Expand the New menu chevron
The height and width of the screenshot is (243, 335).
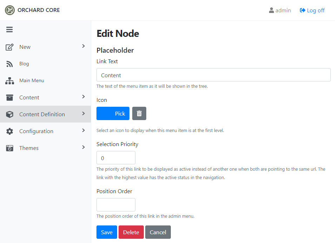click(x=83, y=46)
